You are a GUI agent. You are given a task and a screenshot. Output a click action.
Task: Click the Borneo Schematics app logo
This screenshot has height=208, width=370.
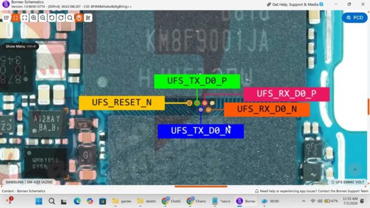[6, 4]
